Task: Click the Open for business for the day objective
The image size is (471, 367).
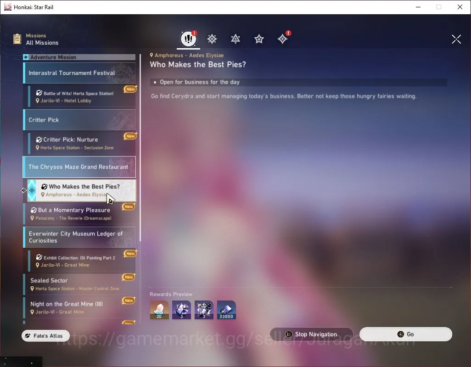Action: pos(298,82)
